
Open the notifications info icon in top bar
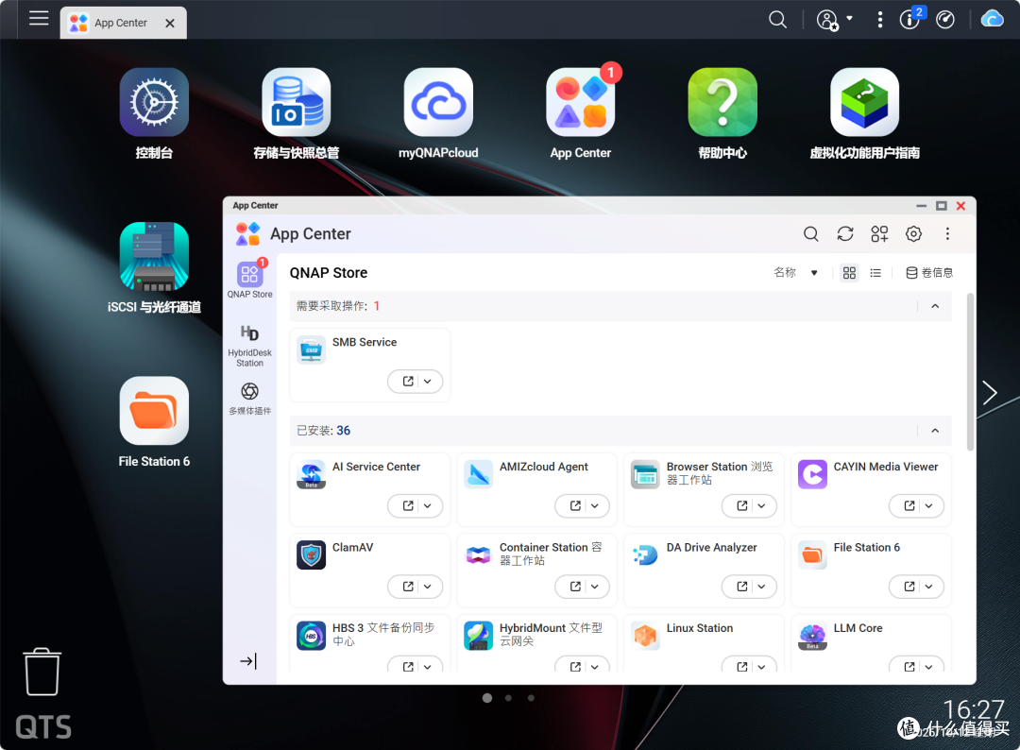[910, 19]
